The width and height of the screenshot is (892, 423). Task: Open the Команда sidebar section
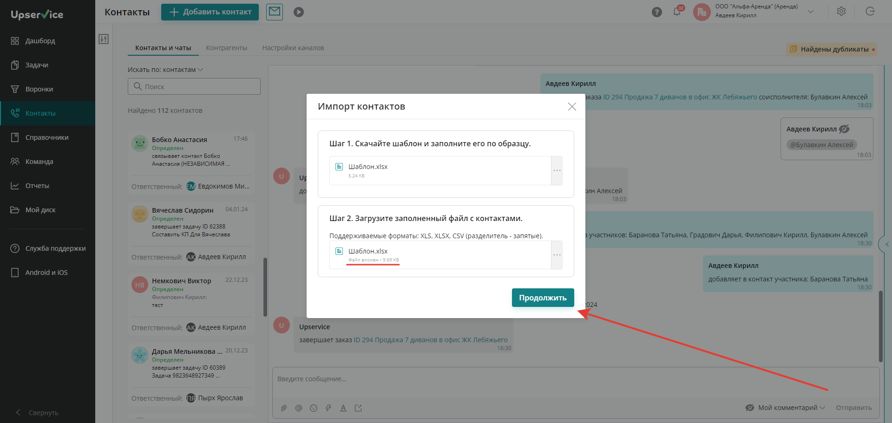[47, 162]
